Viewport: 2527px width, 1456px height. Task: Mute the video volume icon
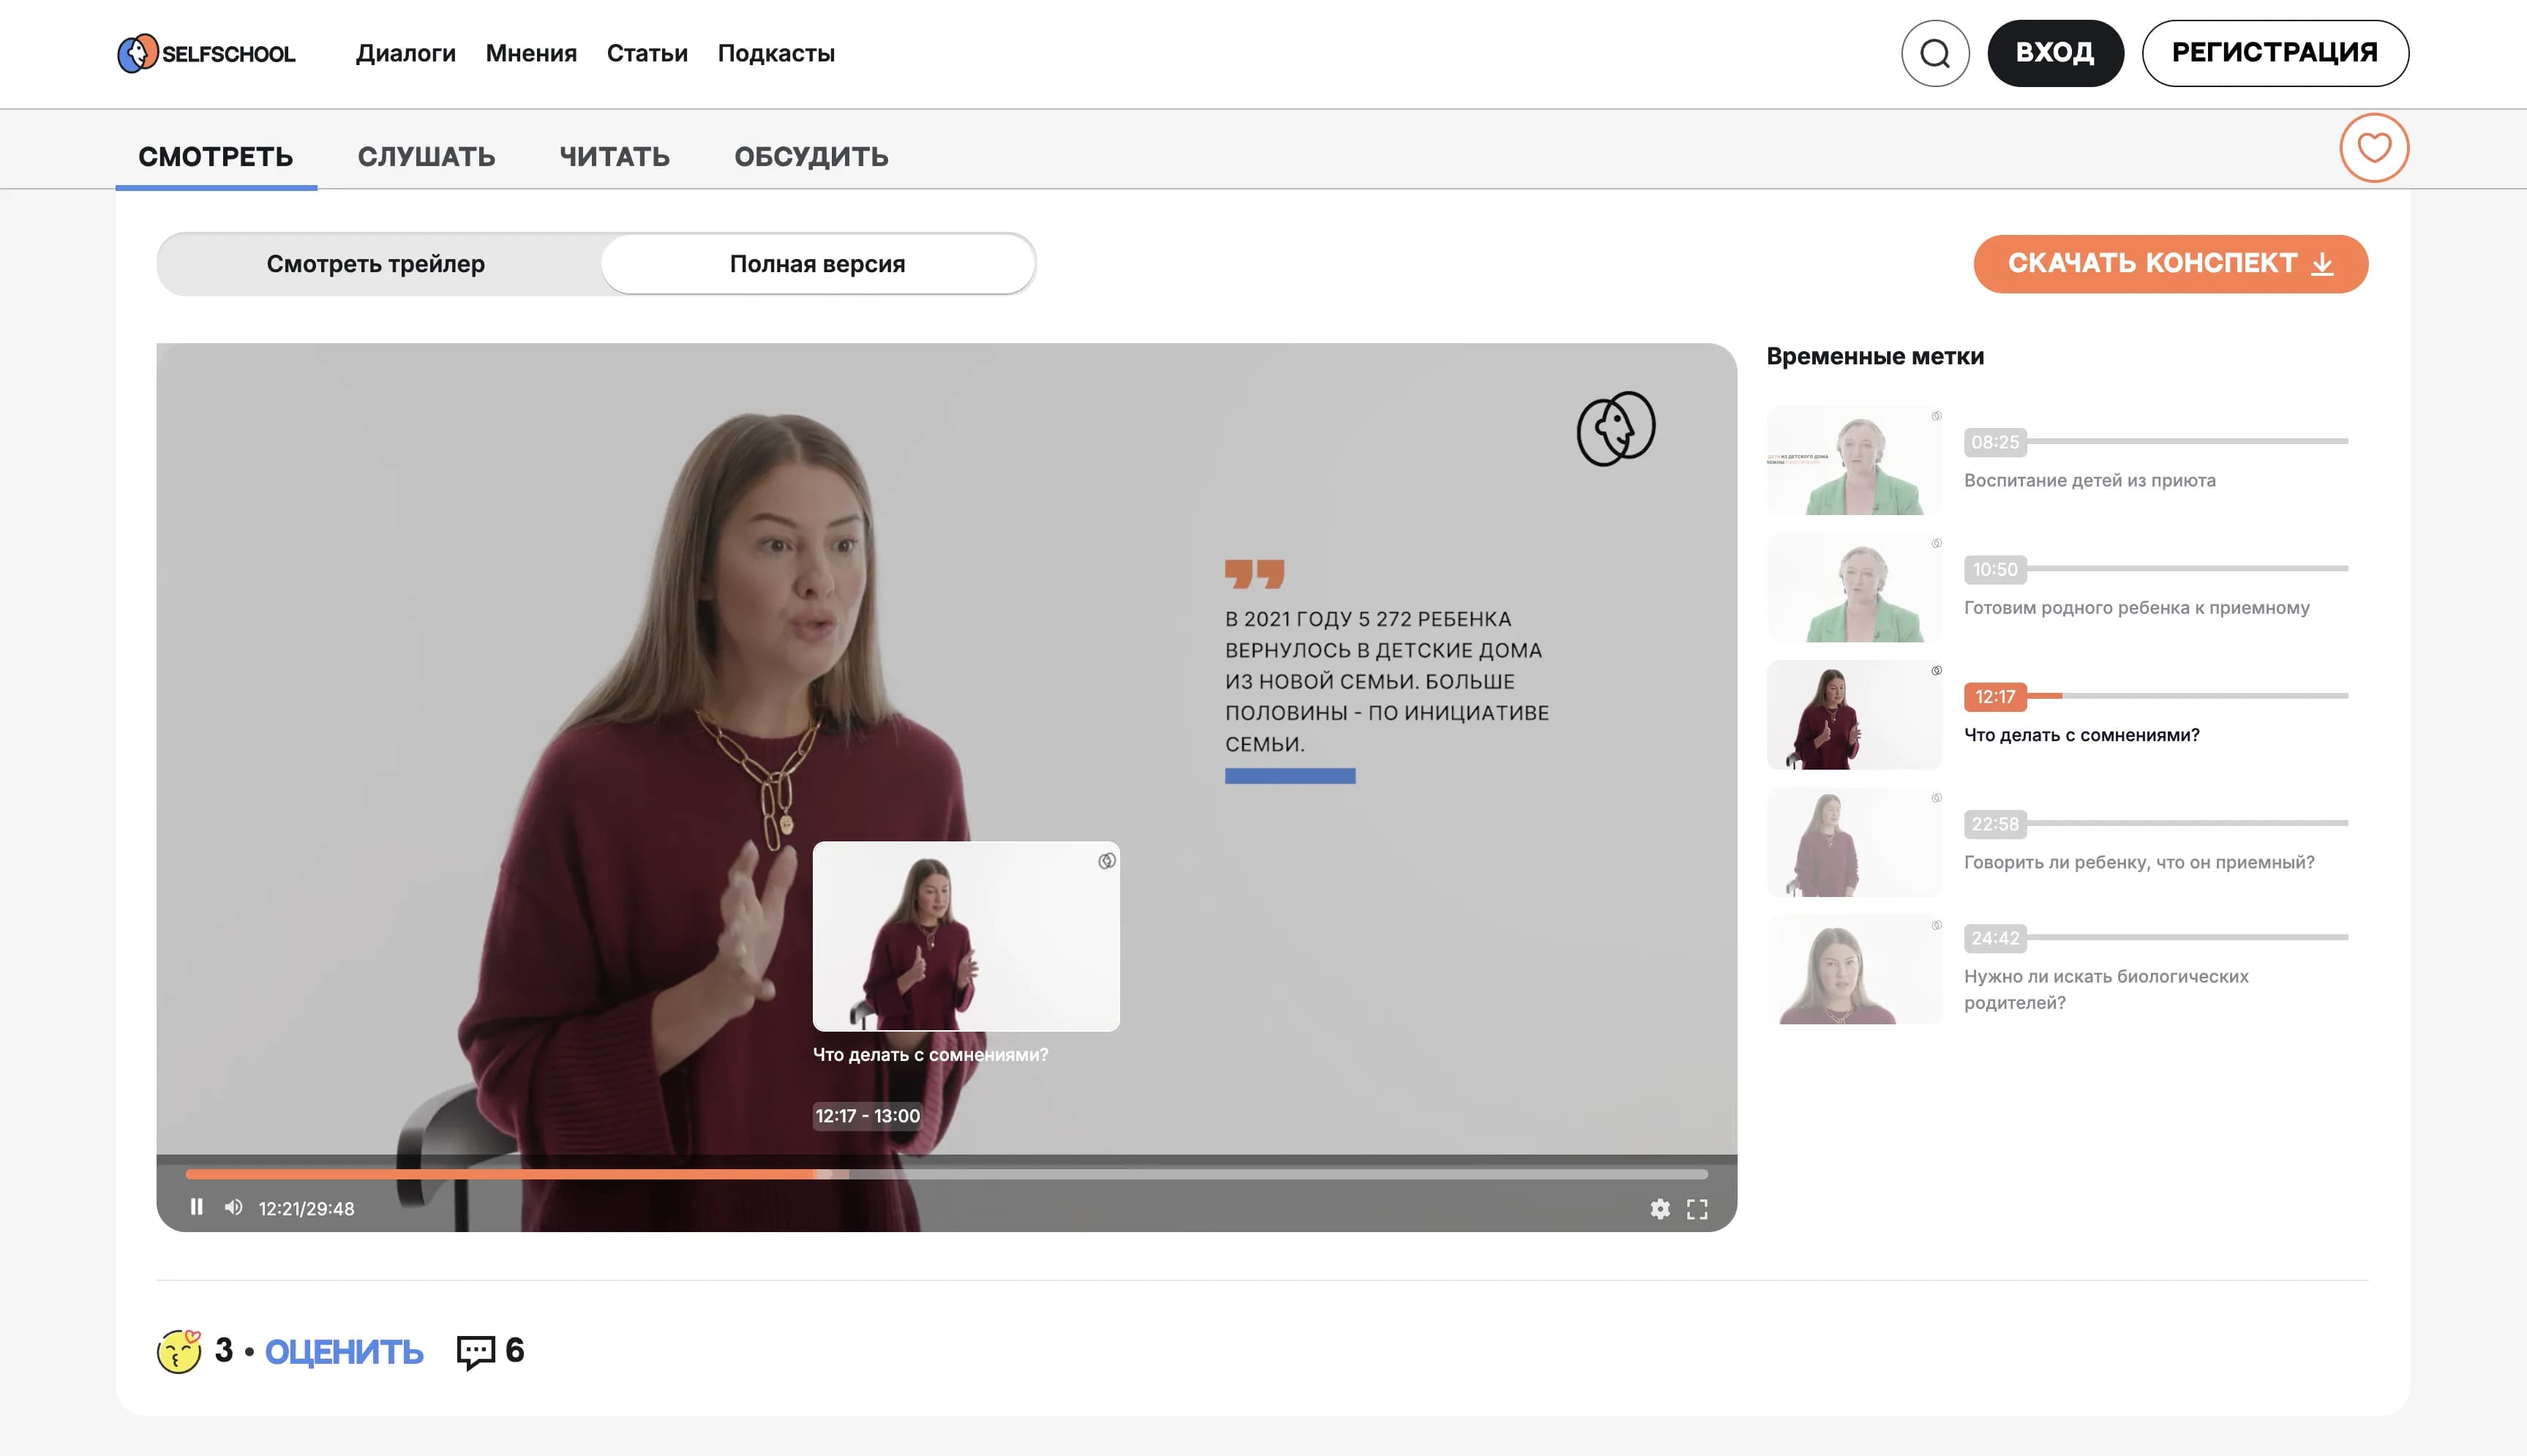click(x=233, y=1207)
